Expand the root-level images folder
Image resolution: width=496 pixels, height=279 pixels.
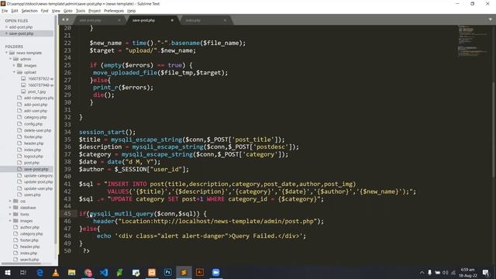pyautogui.click(x=10, y=221)
